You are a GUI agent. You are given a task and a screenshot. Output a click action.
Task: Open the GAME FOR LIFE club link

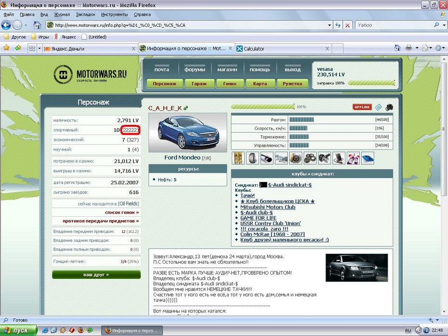pos(258,218)
